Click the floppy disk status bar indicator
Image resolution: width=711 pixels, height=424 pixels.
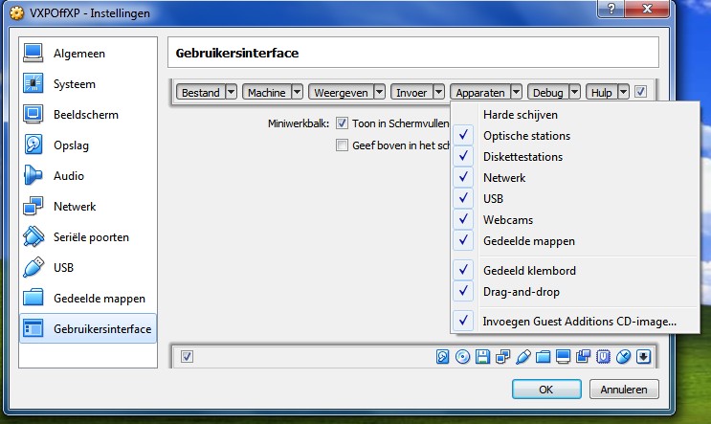tap(483, 357)
